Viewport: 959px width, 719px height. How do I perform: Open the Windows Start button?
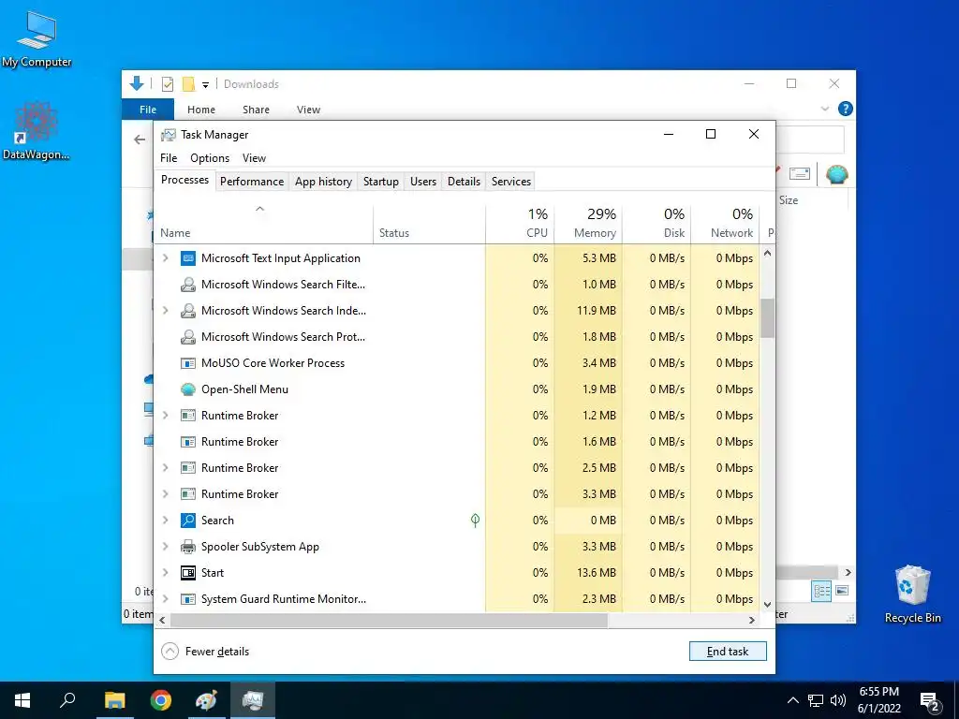pyautogui.click(x=22, y=700)
